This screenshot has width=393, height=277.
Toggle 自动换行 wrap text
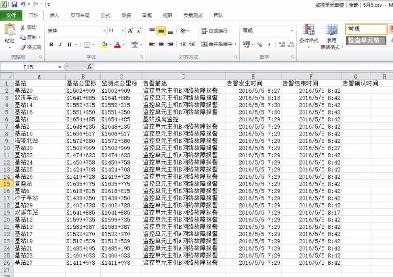(214, 31)
